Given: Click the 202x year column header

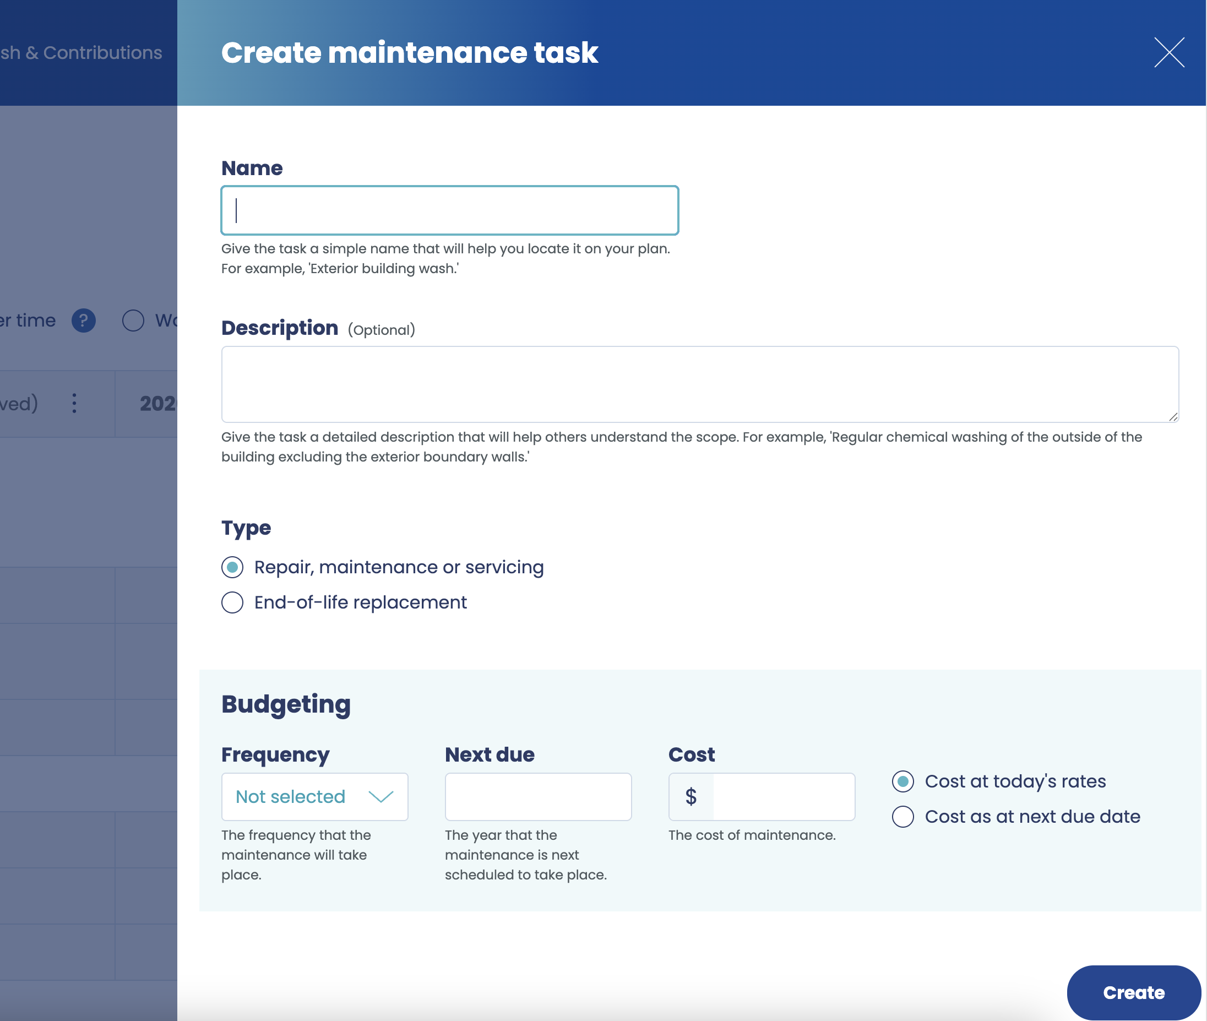Looking at the screenshot, I should (x=157, y=404).
